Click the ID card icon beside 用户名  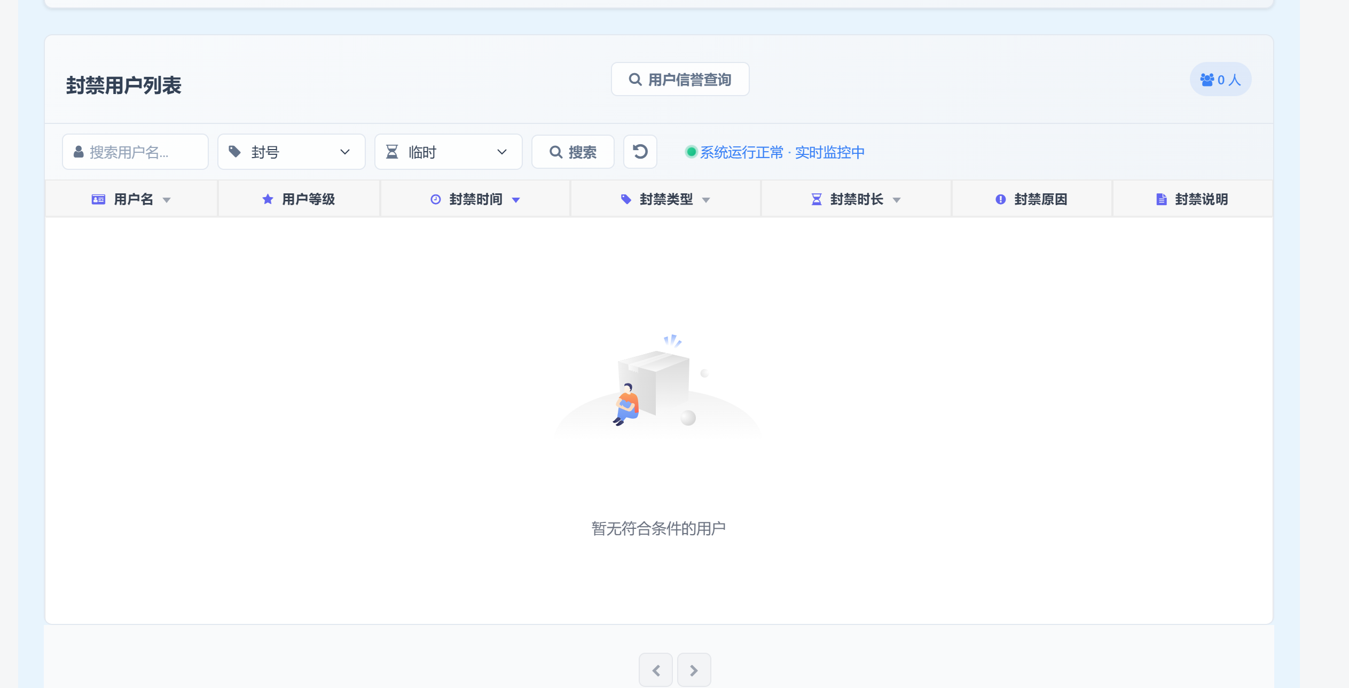pyautogui.click(x=98, y=199)
